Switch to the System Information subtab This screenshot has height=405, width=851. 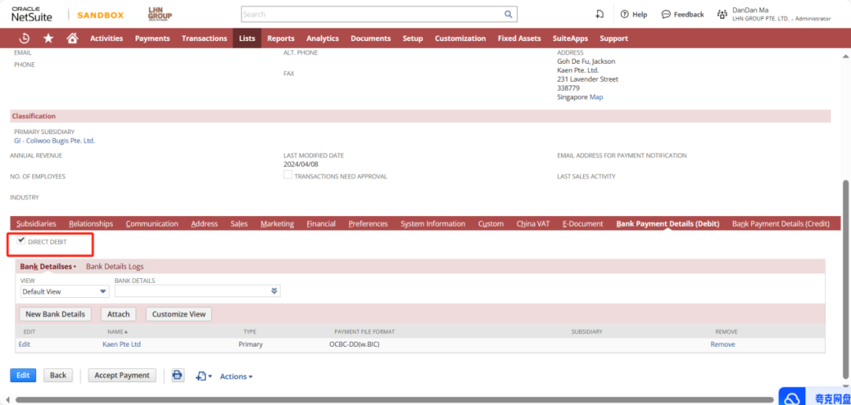[433, 224]
